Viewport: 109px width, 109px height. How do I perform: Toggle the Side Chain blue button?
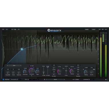pos(3,79)
